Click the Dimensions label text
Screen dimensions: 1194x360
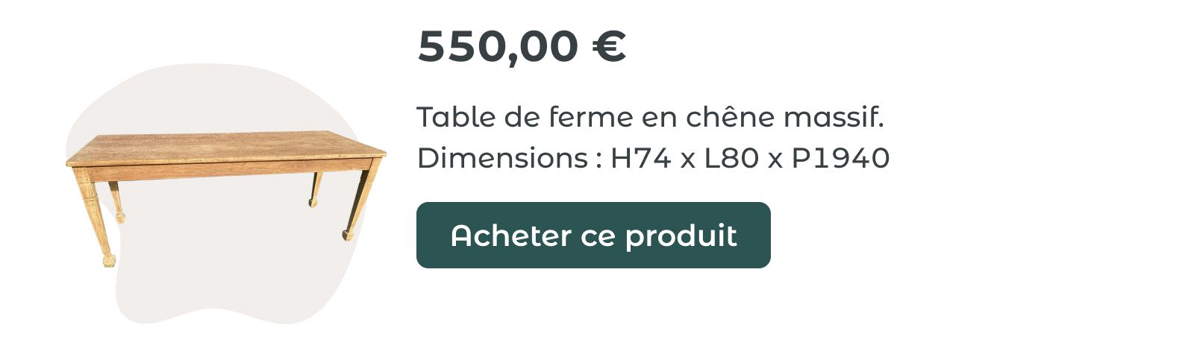[502, 158]
